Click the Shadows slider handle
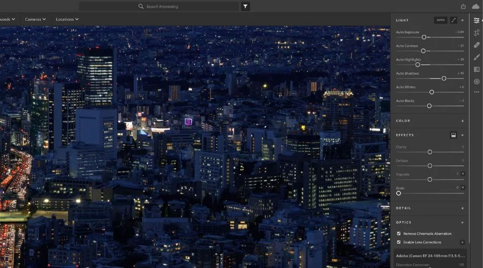 [x=444, y=78]
